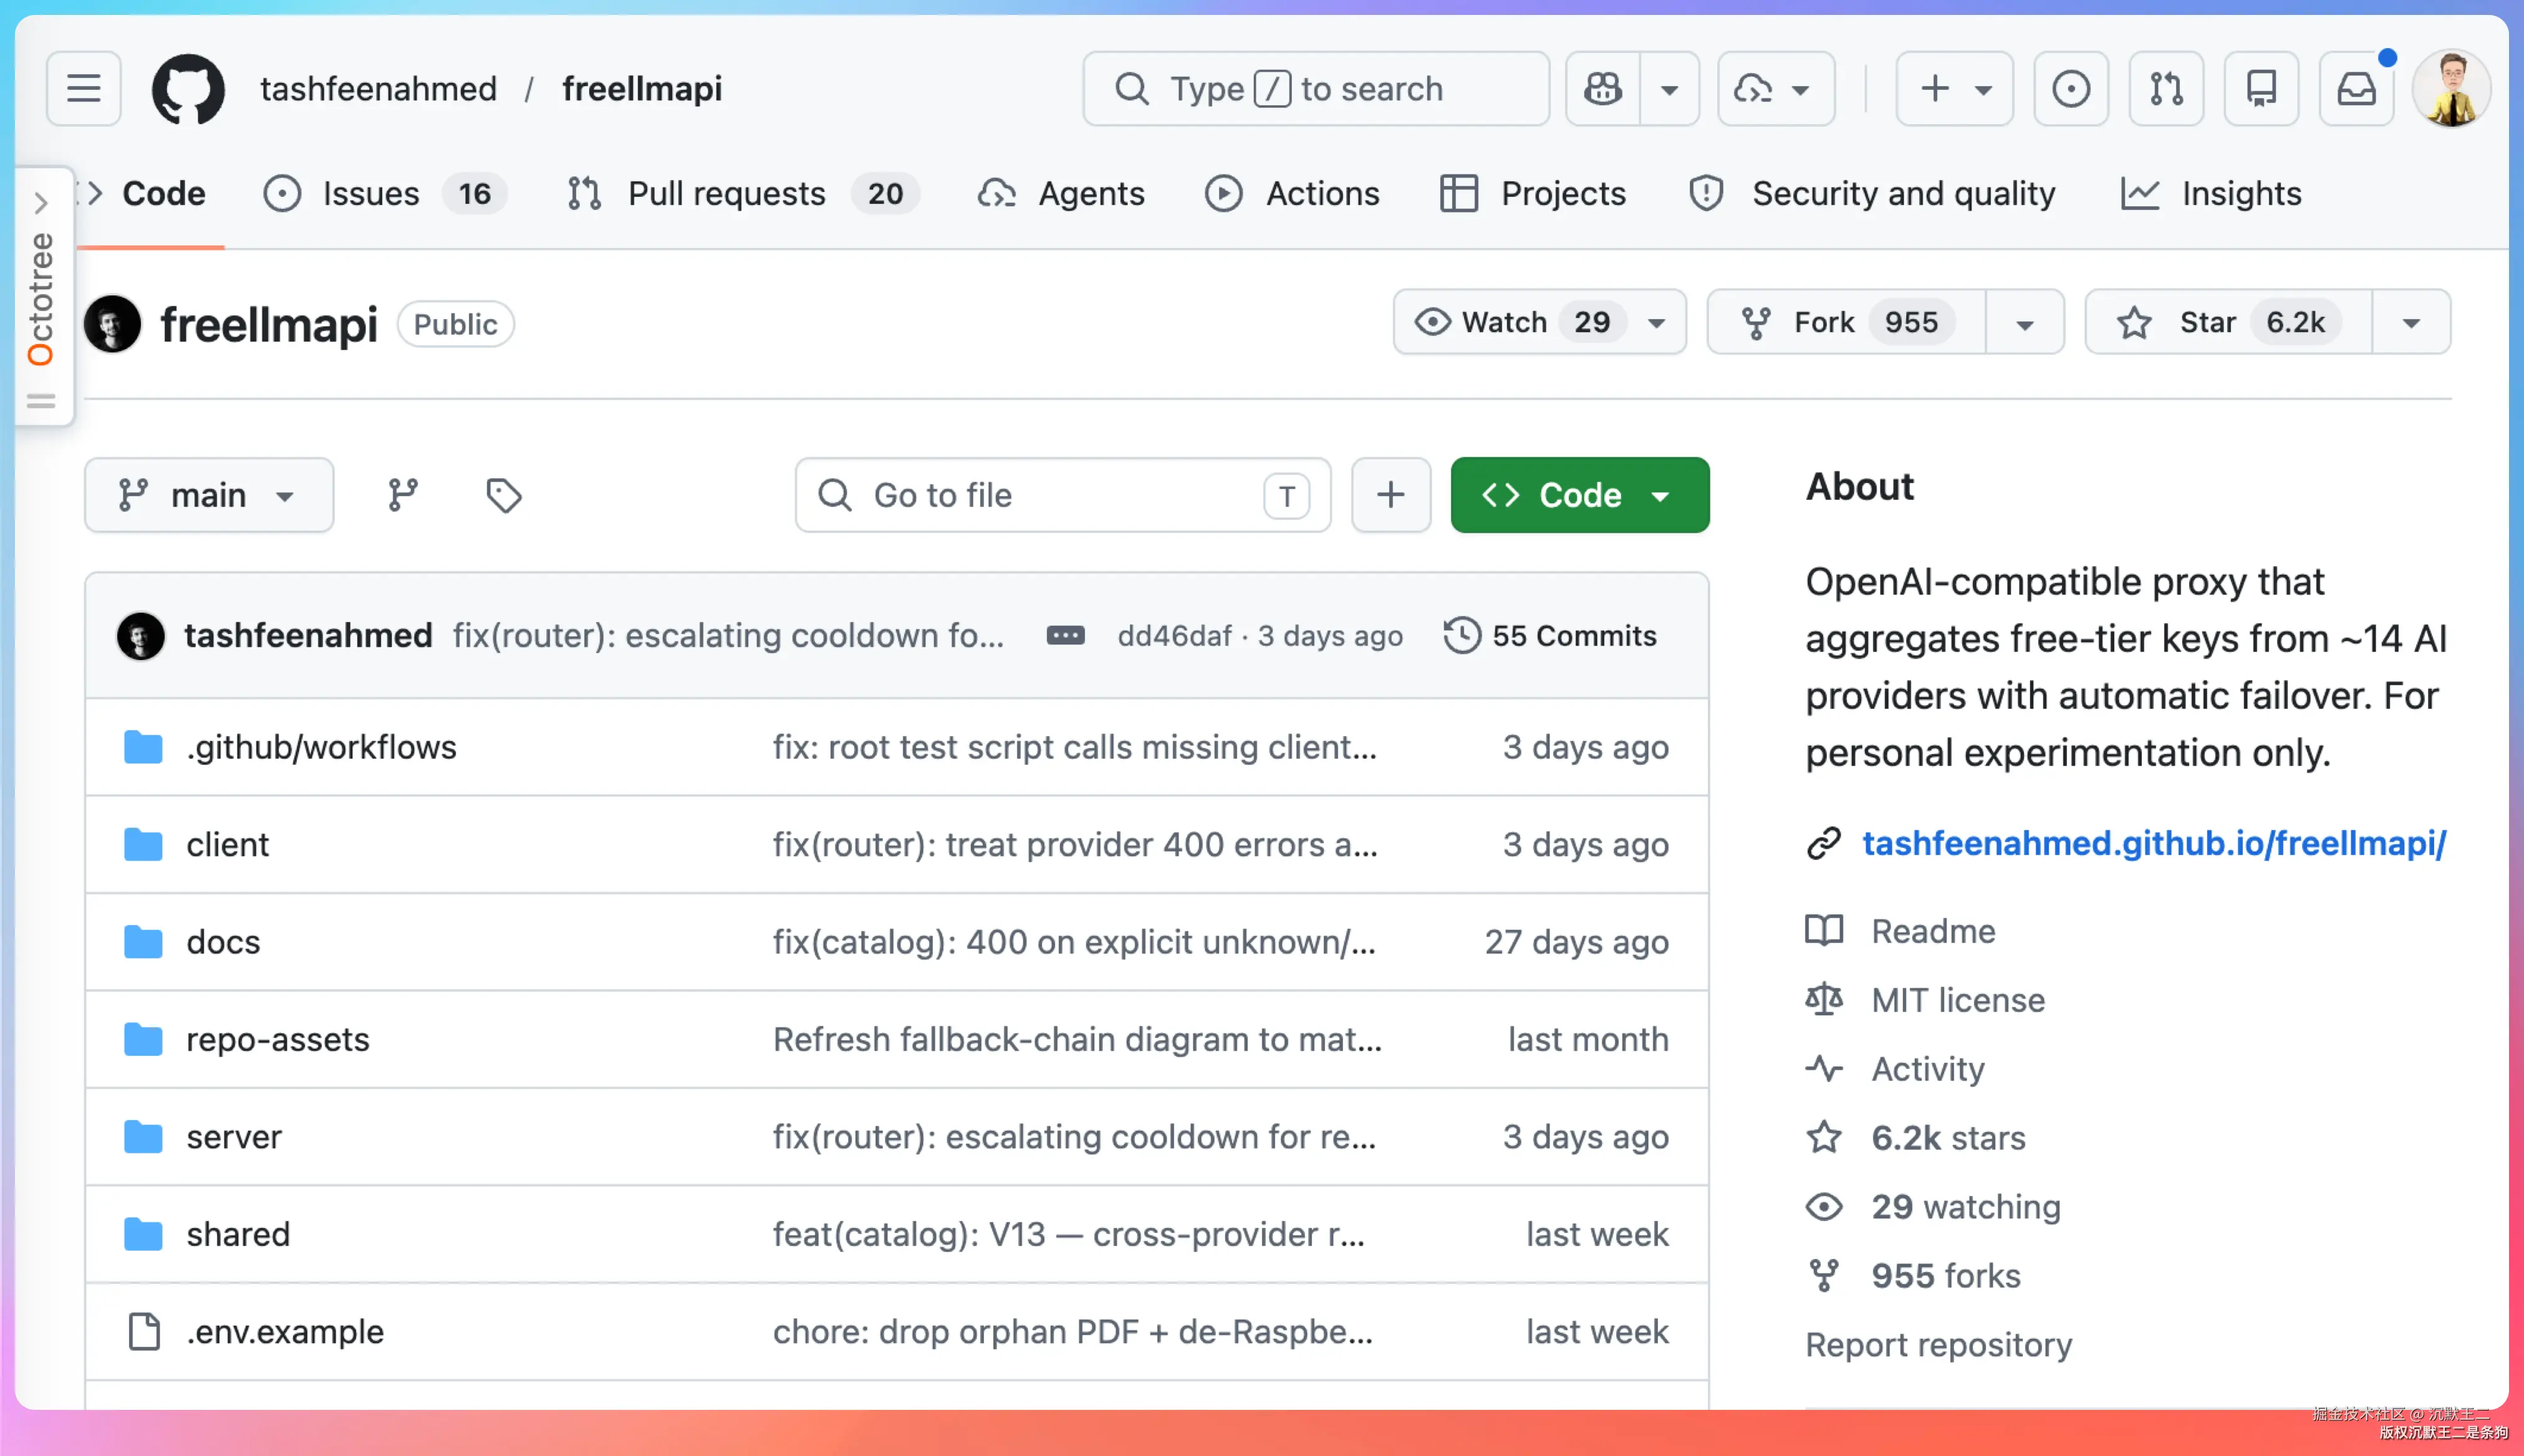Viewport: 2524px width, 1456px height.
Task: Open the fork options dropdown arrow
Action: pyautogui.click(x=2025, y=322)
